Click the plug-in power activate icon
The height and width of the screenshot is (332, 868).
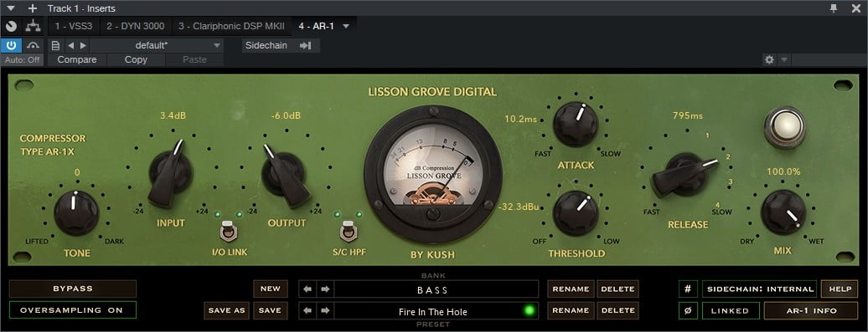11,45
